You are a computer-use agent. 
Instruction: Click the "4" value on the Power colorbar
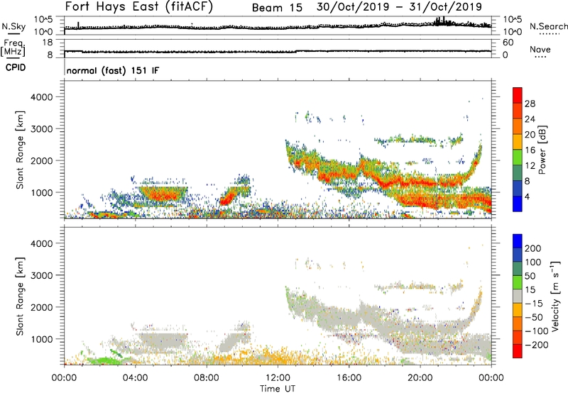[x=527, y=196]
